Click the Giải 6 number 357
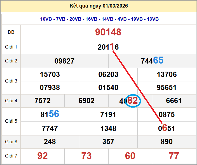The width and height of the screenshot is (197, 165). (108, 142)
